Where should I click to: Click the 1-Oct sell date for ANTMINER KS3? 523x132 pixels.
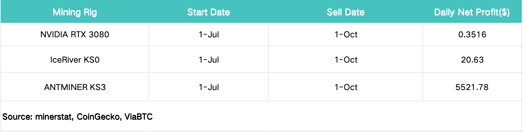pos(346,87)
